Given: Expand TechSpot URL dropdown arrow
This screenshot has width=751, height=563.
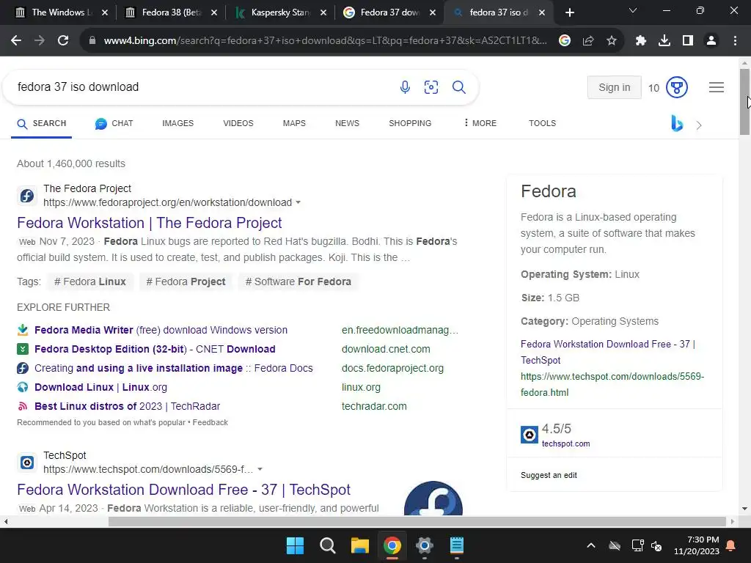Looking at the screenshot, I should [260, 469].
